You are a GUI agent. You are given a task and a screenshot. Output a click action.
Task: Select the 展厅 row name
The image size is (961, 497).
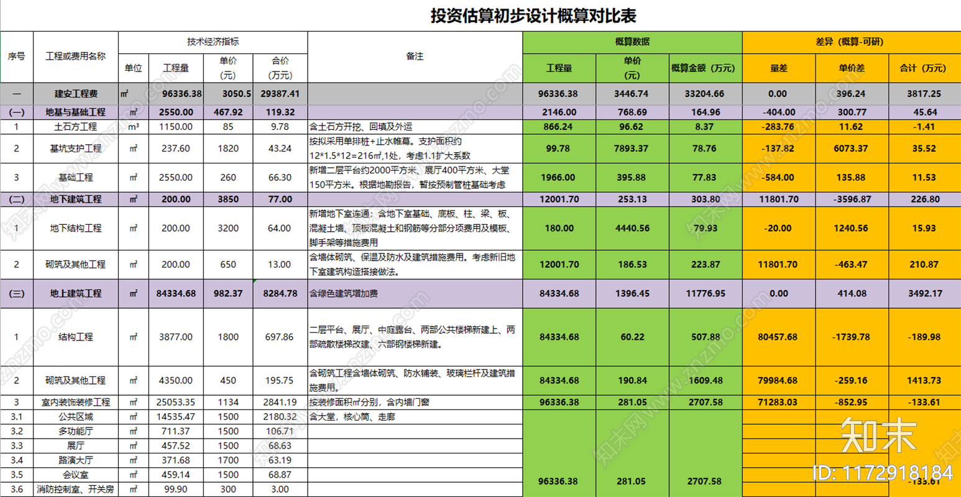(76, 446)
